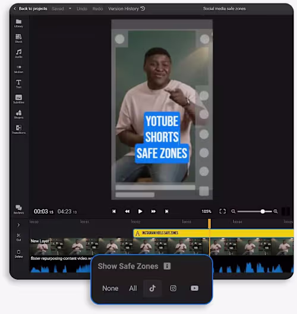Click the timeline zoom slider handle
The width and height of the screenshot is (297, 314).
coord(263,212)
